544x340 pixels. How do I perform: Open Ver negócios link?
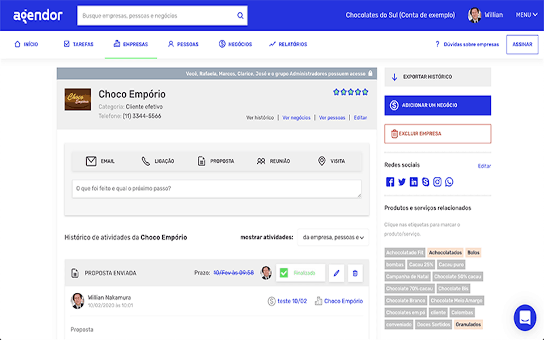point(296,118)
